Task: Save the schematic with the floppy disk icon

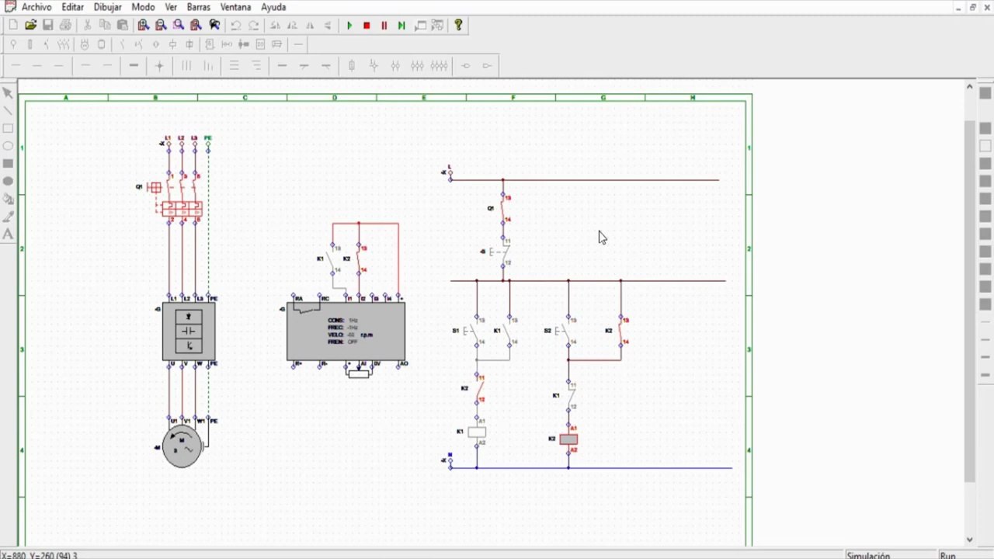Action: (x=47, y=26)
